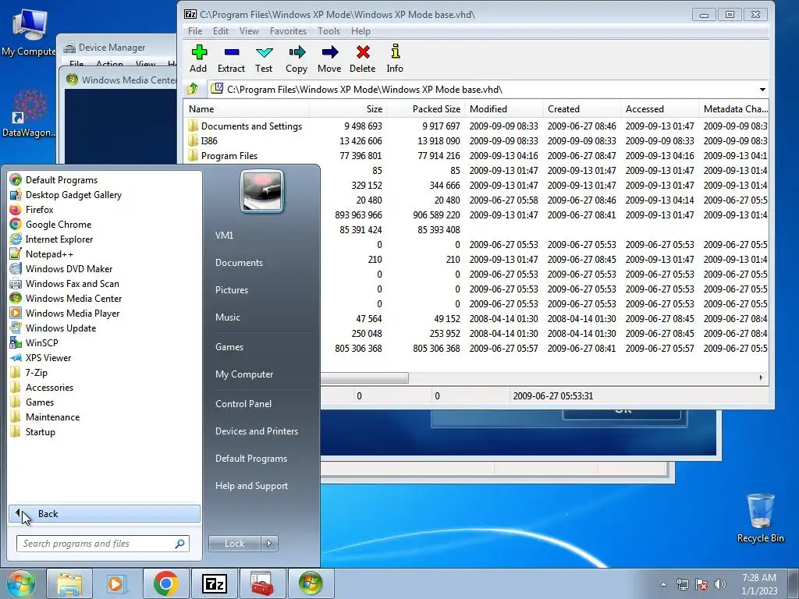This screenshot has height=599, width=799.
Task: Click the Action Center flag tray icon
Action: [x=701, y=584]
